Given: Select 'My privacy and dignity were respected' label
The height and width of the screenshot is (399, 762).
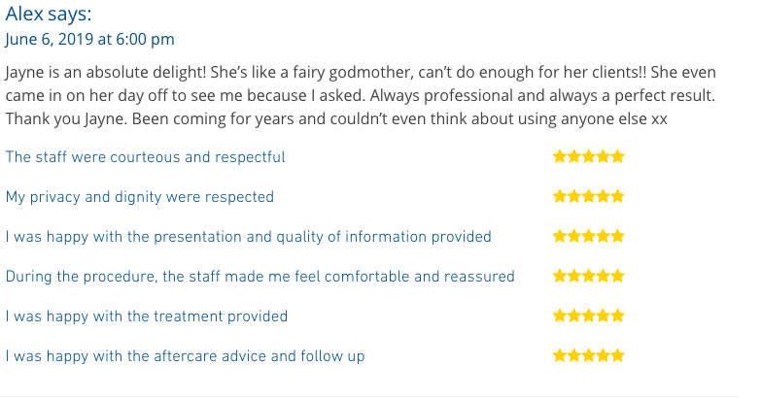Looking at the screenshot, I should (x=140, y=197).
